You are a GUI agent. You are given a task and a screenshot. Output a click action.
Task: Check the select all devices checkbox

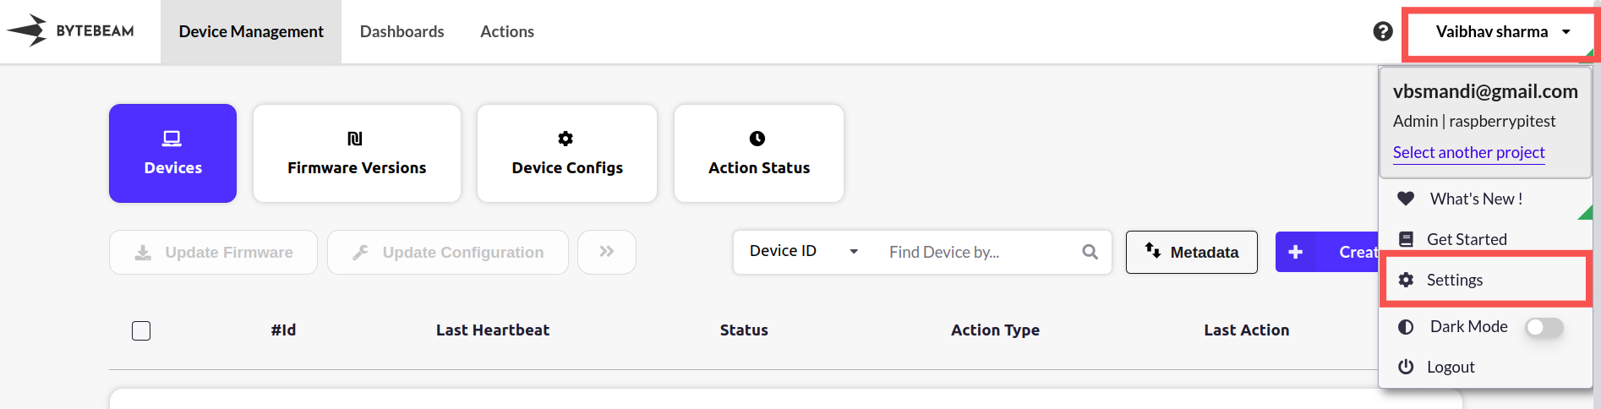pyautogui.click(x=141, y=330)
